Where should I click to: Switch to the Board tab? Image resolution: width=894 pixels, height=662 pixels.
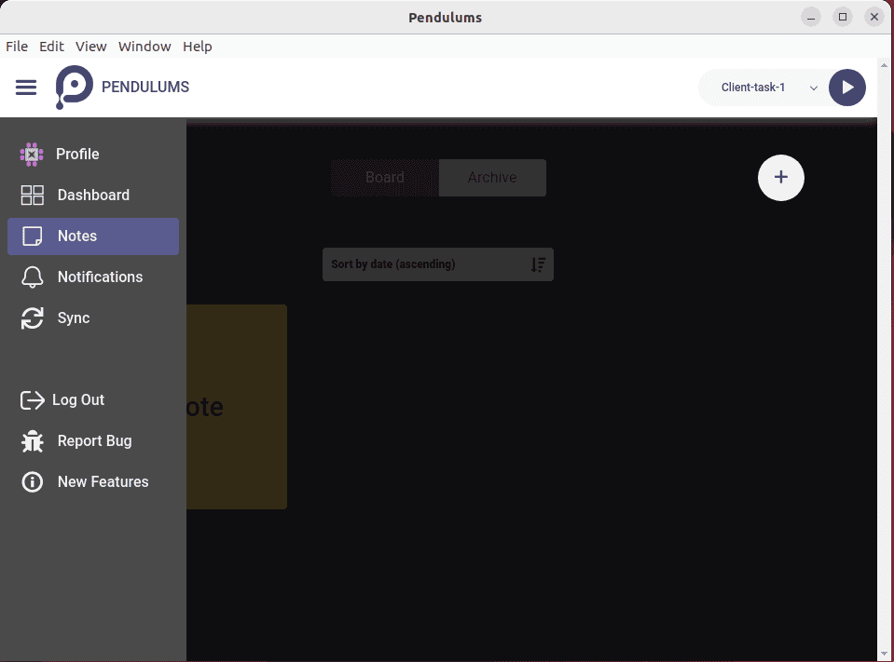384,178
